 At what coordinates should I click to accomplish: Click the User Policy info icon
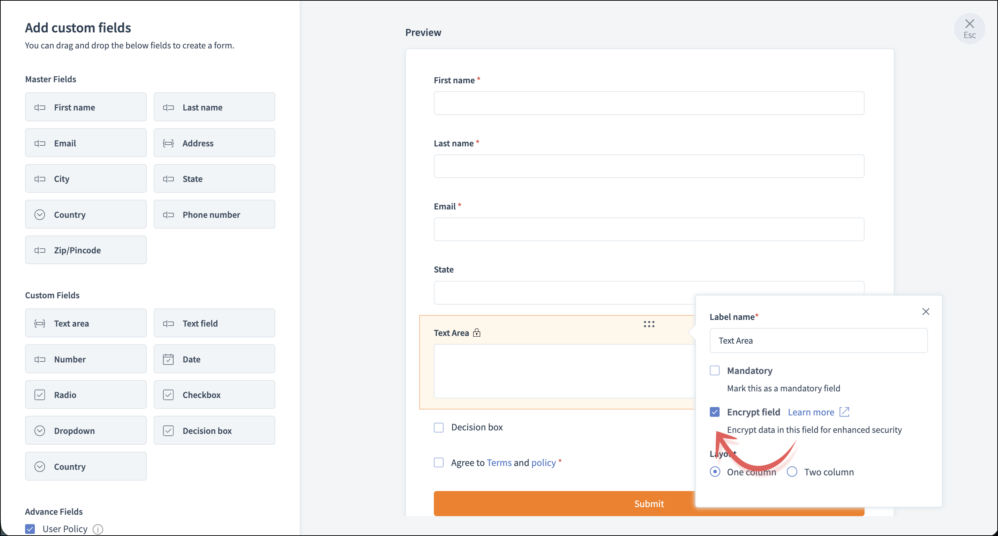click(98, 529)
